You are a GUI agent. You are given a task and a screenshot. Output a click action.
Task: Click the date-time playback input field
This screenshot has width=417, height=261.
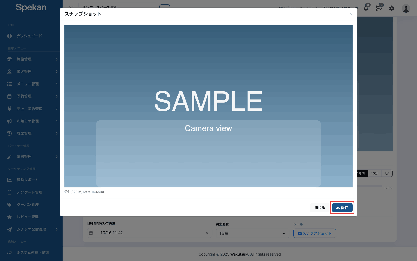click(150, 233)
